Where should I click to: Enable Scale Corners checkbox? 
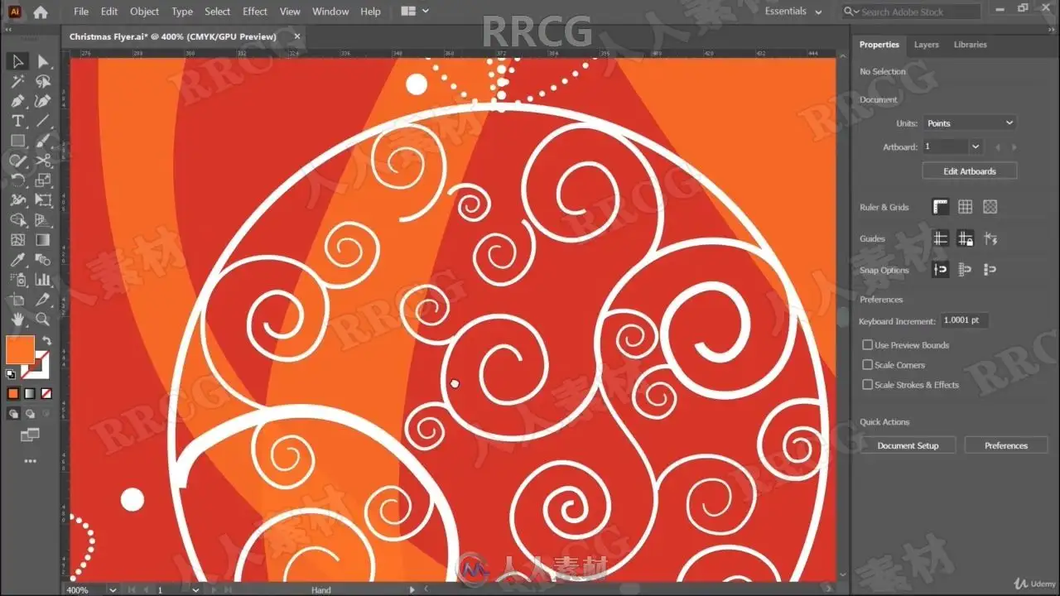[x=868, y=364]
